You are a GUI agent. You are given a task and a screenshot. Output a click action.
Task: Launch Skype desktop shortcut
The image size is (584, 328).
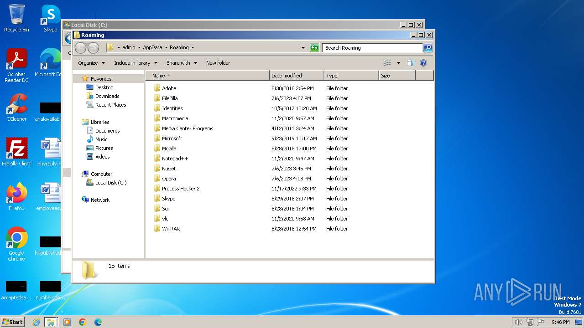point(50,18)
